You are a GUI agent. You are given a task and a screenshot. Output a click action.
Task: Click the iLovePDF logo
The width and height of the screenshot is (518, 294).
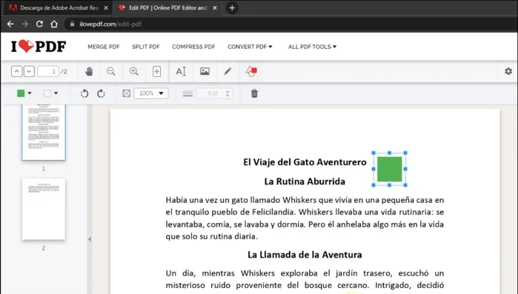coord(39,47)
